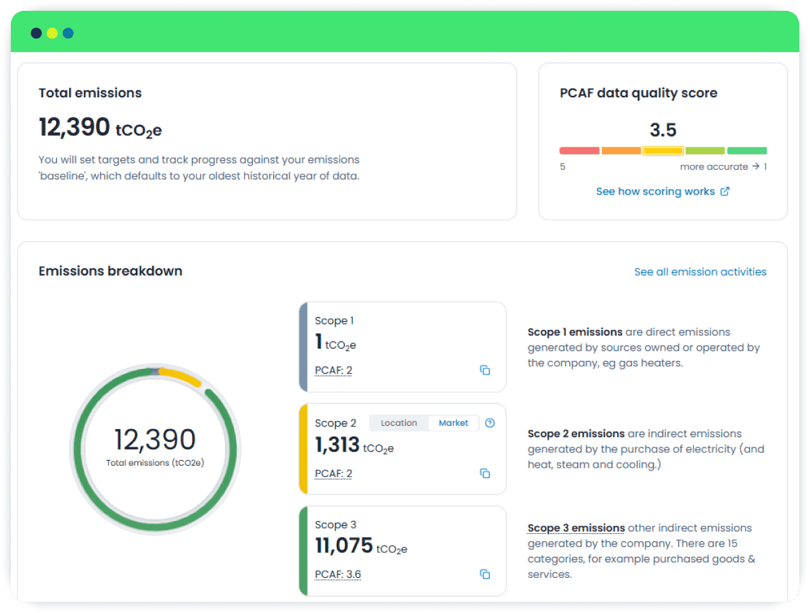Copy Scope 2 emissions value icon
The image size is (810, 613).
pos(485,473)
